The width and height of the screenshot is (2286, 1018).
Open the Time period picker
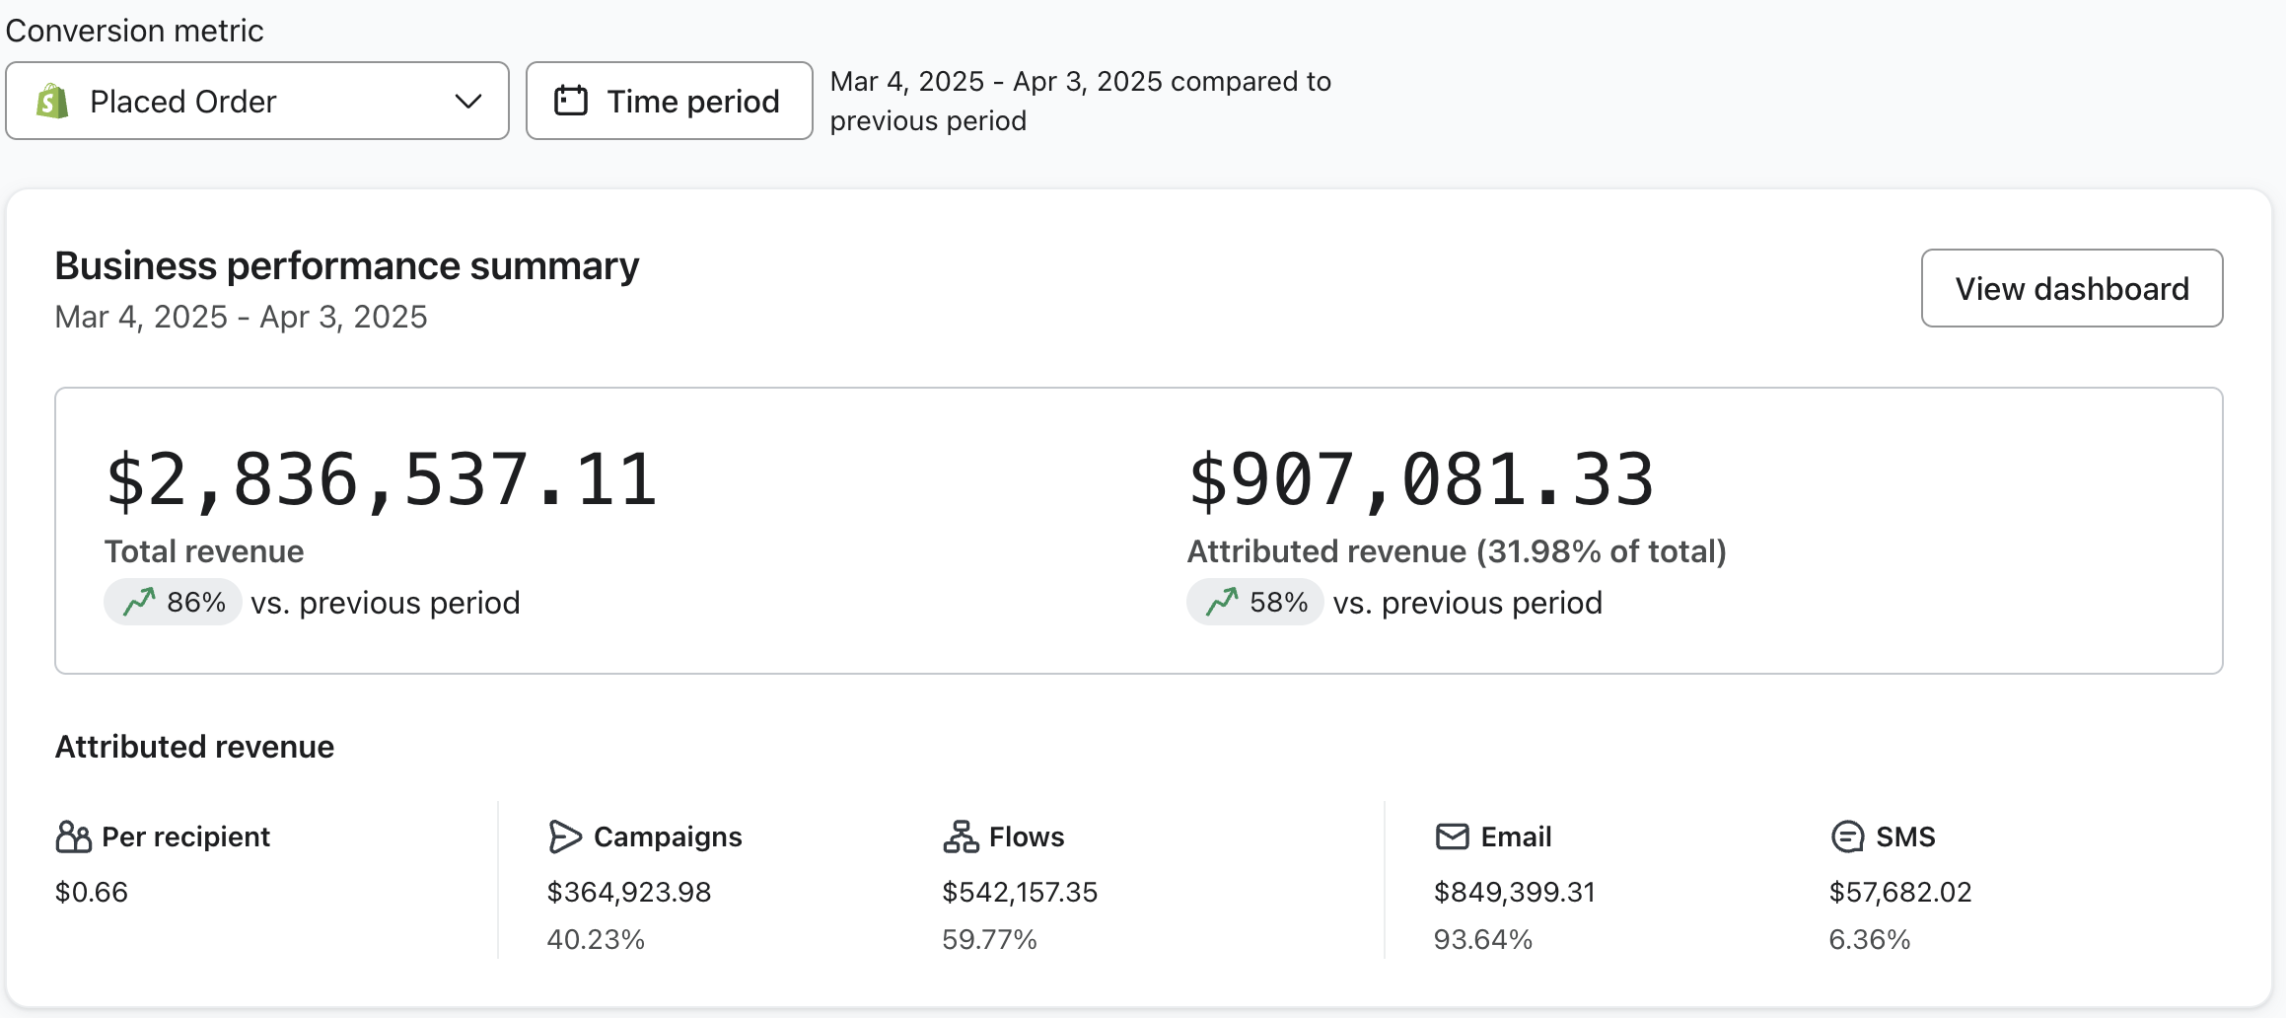[669, 101]
